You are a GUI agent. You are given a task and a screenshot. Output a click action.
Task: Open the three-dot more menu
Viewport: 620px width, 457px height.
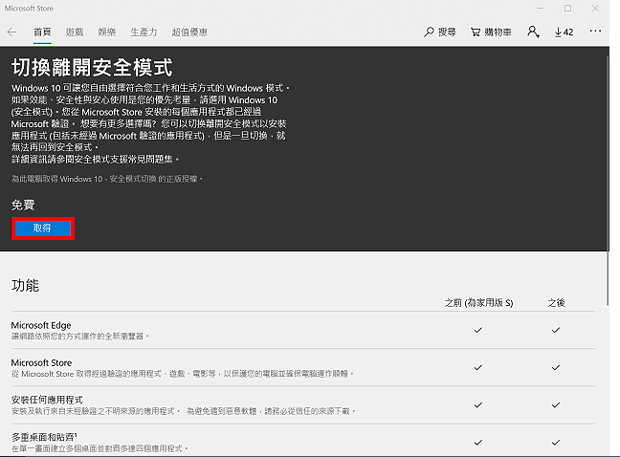click(595, 31)
